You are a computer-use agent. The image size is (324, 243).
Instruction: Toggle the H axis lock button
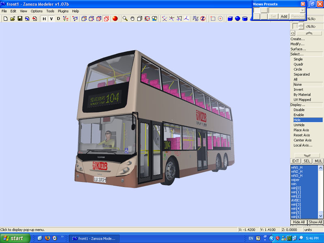[44, 19]
